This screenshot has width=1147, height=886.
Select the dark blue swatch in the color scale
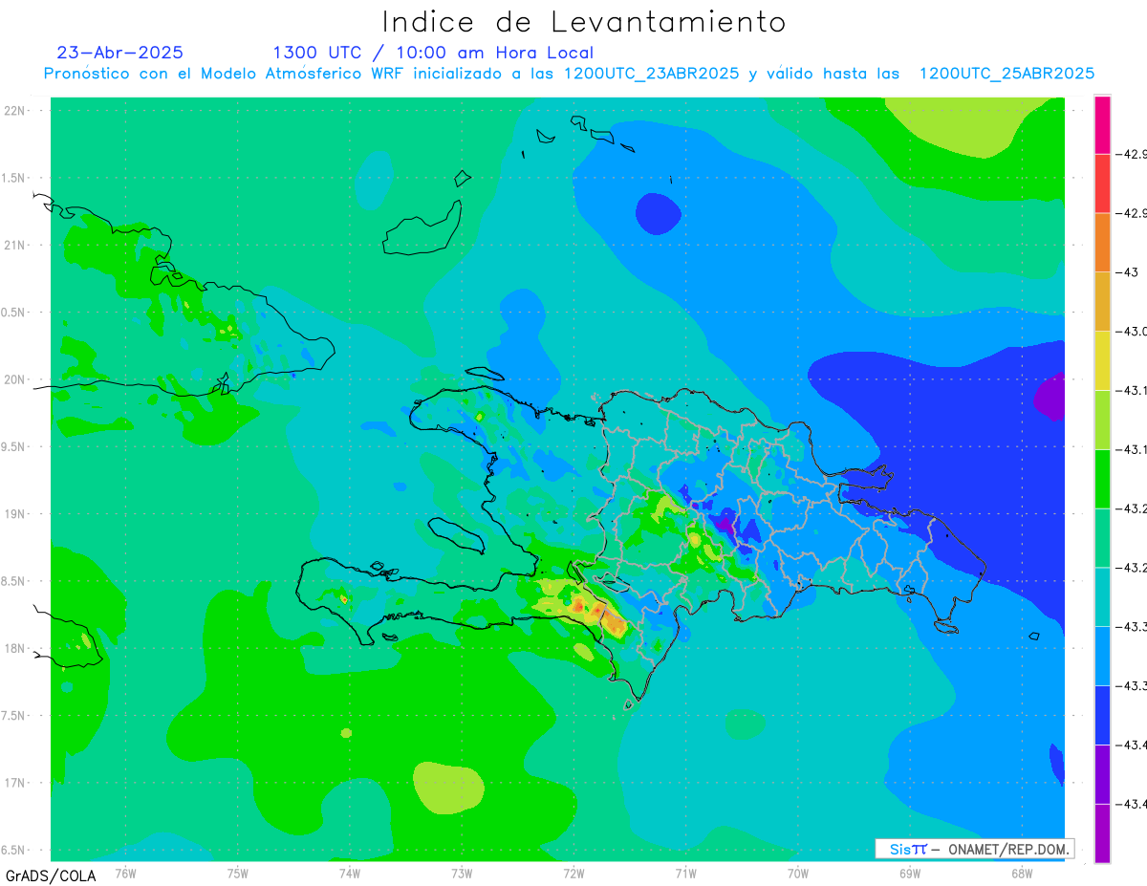click(x=1102, y=715)
